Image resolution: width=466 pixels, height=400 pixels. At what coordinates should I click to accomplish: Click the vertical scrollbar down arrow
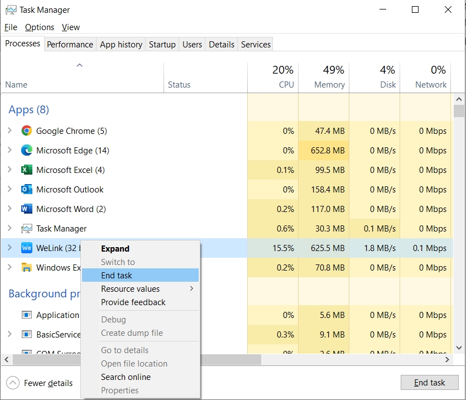point(459,348)
